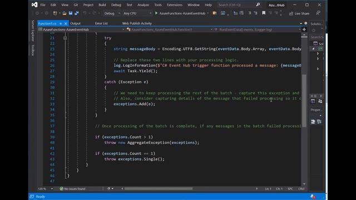This screenshot has width=356, height=200.
Task: Pin the Function1.cs tab
Action: 61,23
